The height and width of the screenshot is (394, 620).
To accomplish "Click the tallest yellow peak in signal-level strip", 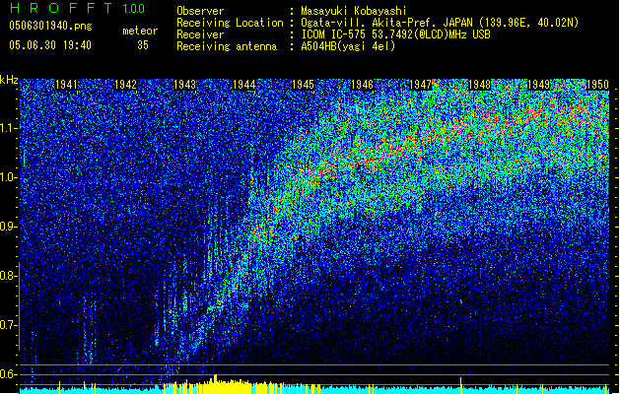I will (216, 383).
